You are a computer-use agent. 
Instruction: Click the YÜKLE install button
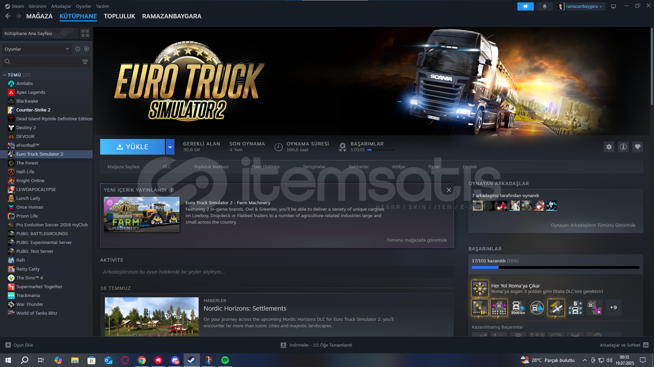133,147
